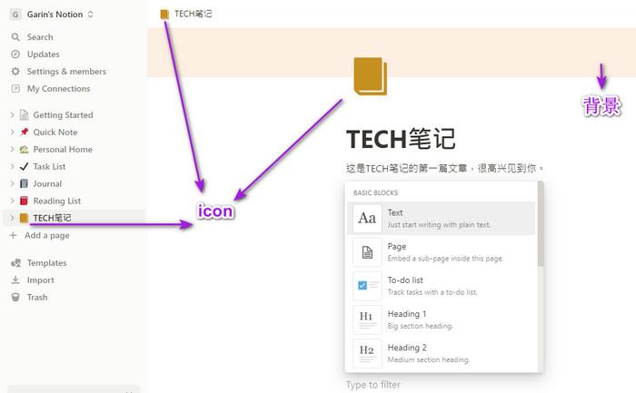Screen dimensions: 636x393
Task: Click the peach page cover banner
Action: pyautogui.click(x=392, y=53)
